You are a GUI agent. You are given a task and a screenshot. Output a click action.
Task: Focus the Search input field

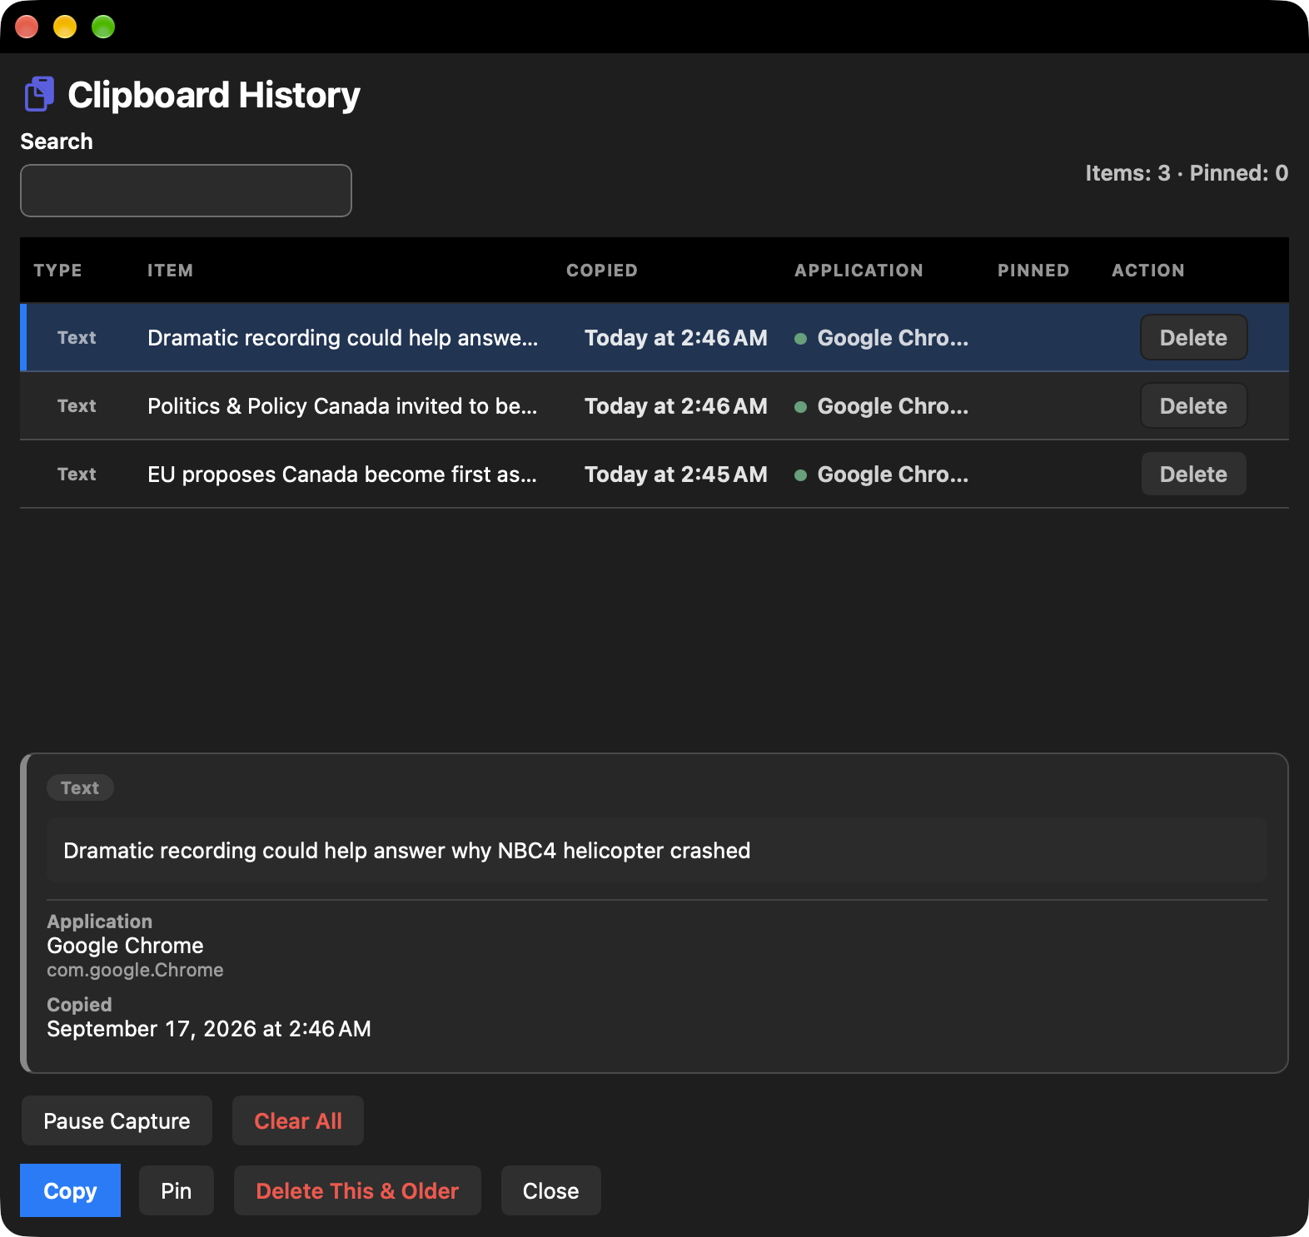[x=186, y=191]
